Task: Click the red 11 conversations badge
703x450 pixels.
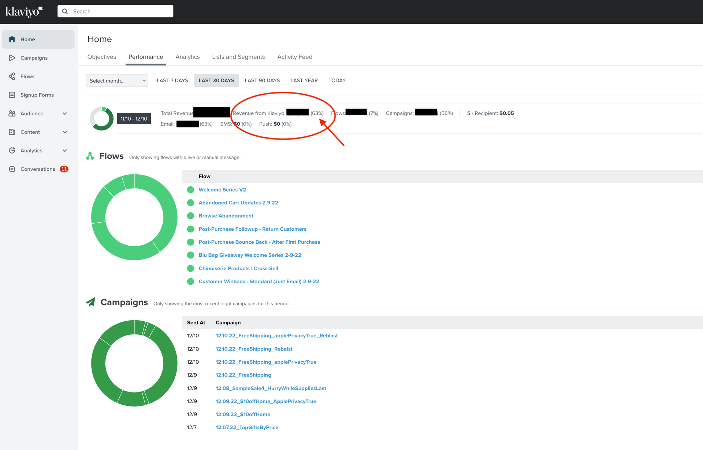Action: [x=64, y=169]
